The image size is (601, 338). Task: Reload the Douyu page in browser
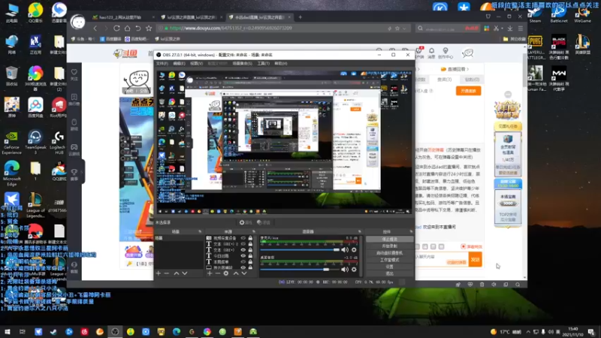click(x=116, y=28)
